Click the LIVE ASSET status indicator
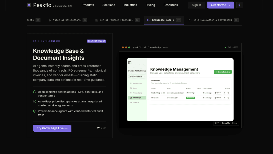The height and width of the screenshot is (154, 273). point(231,47)
